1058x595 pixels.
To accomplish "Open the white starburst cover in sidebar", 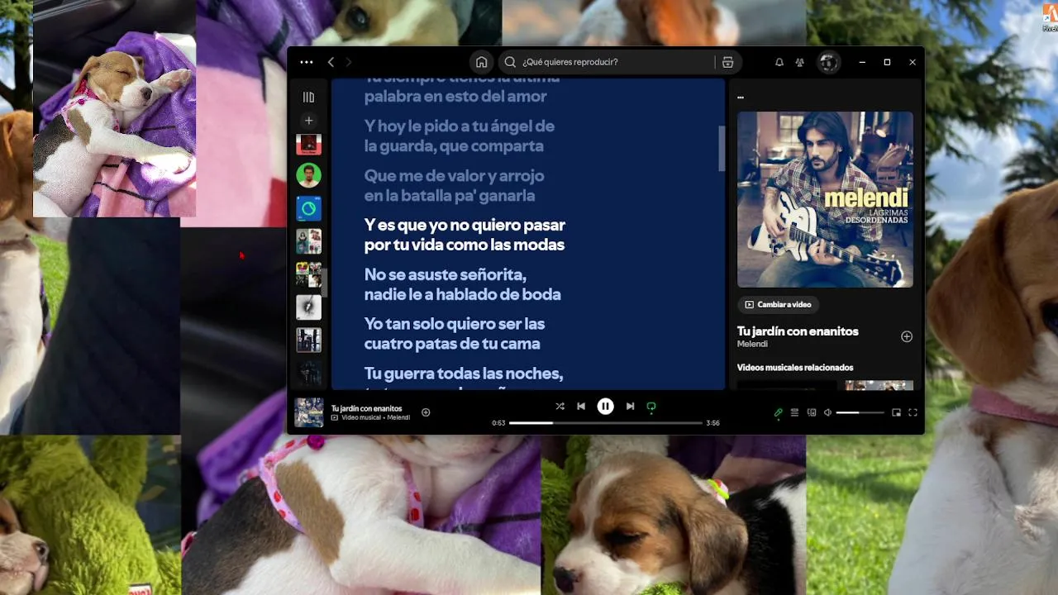I will [308, 307].
